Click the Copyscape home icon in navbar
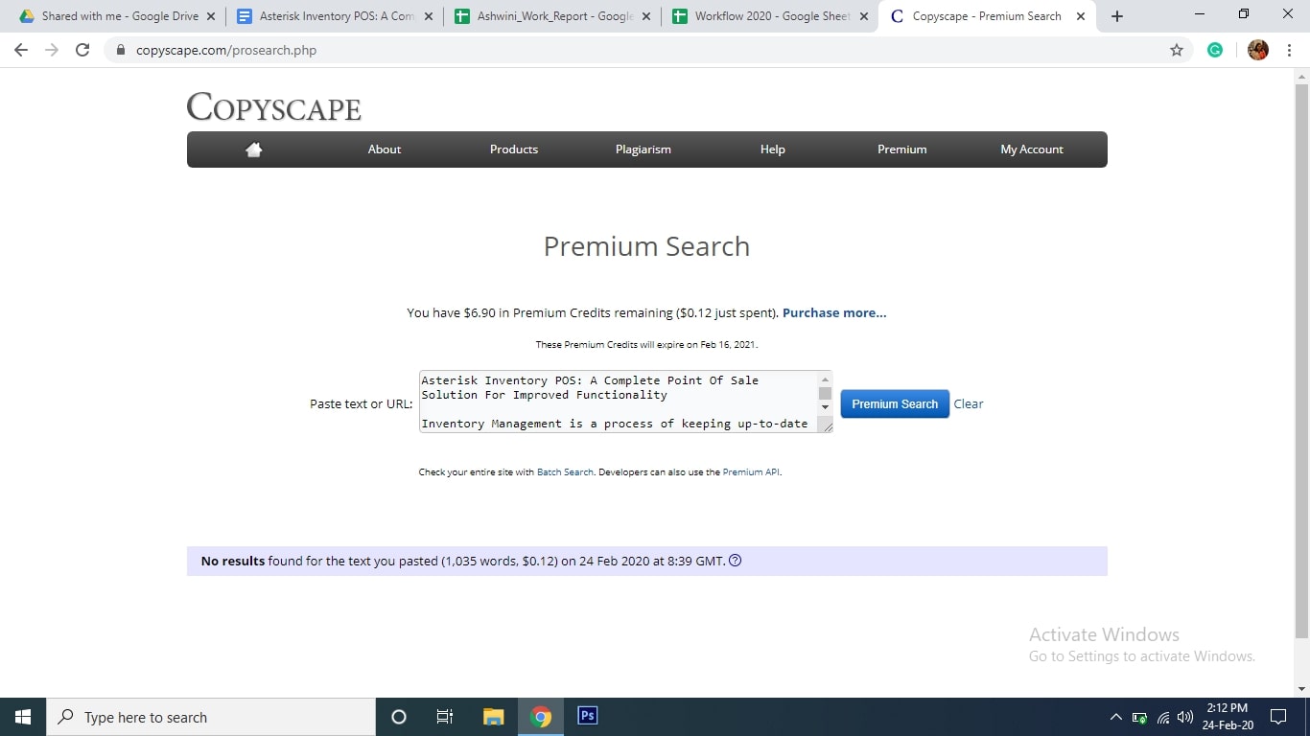This screenshot has width=1310, height=736. coord(253,149)
